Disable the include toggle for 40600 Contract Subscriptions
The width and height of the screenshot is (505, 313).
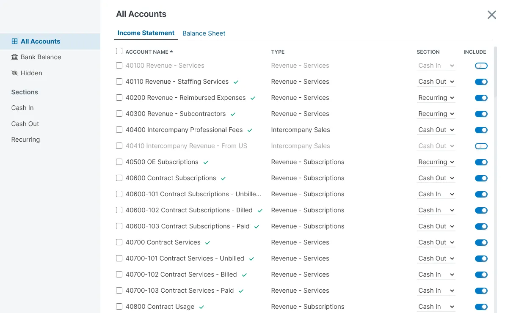(x=481, y=178)
